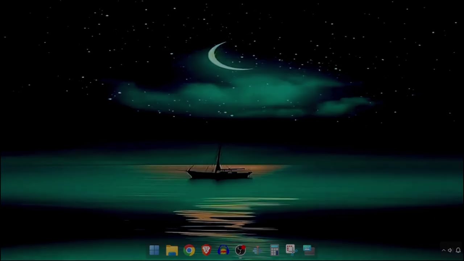Open the volume control in the tray
This screenshot has width=464, height=261.
(x=450, y=250)
